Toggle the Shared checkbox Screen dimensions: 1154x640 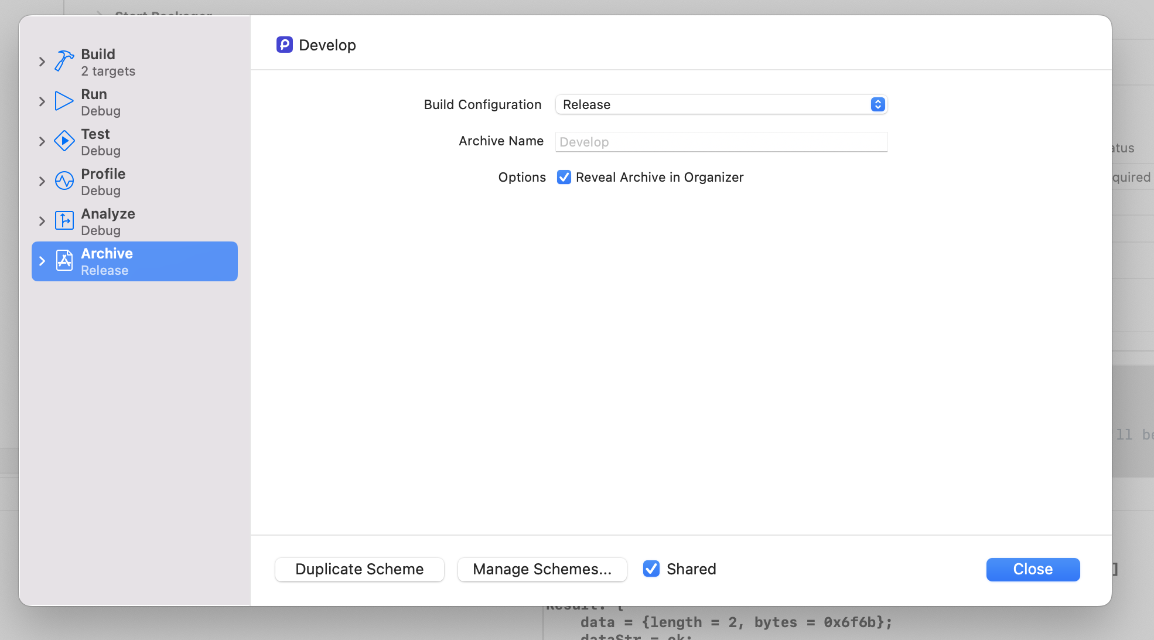pos(651,568)
